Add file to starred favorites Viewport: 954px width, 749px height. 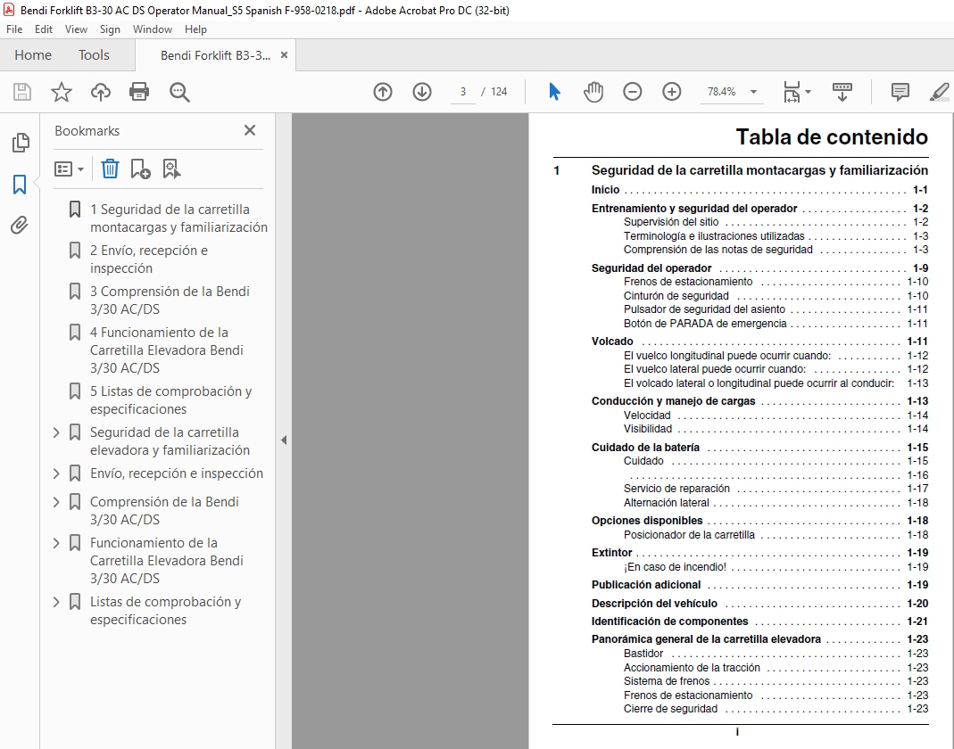[x=62, y=92]
